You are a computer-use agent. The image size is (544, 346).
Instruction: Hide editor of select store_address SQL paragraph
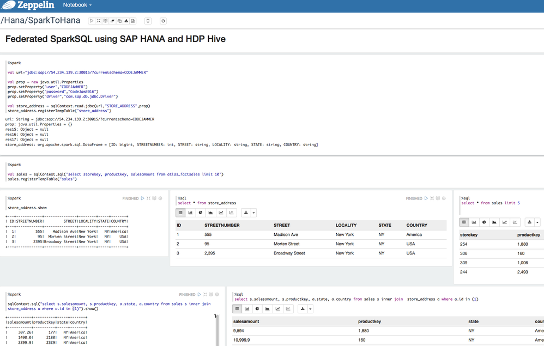(432, 198)
